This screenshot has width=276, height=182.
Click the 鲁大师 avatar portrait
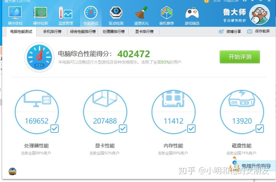point(260,15)
